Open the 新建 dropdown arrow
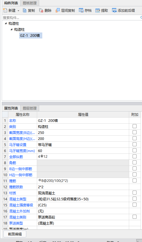Image resolution: width=142 pixels, height=242 pixels. [x=18, y=11]
